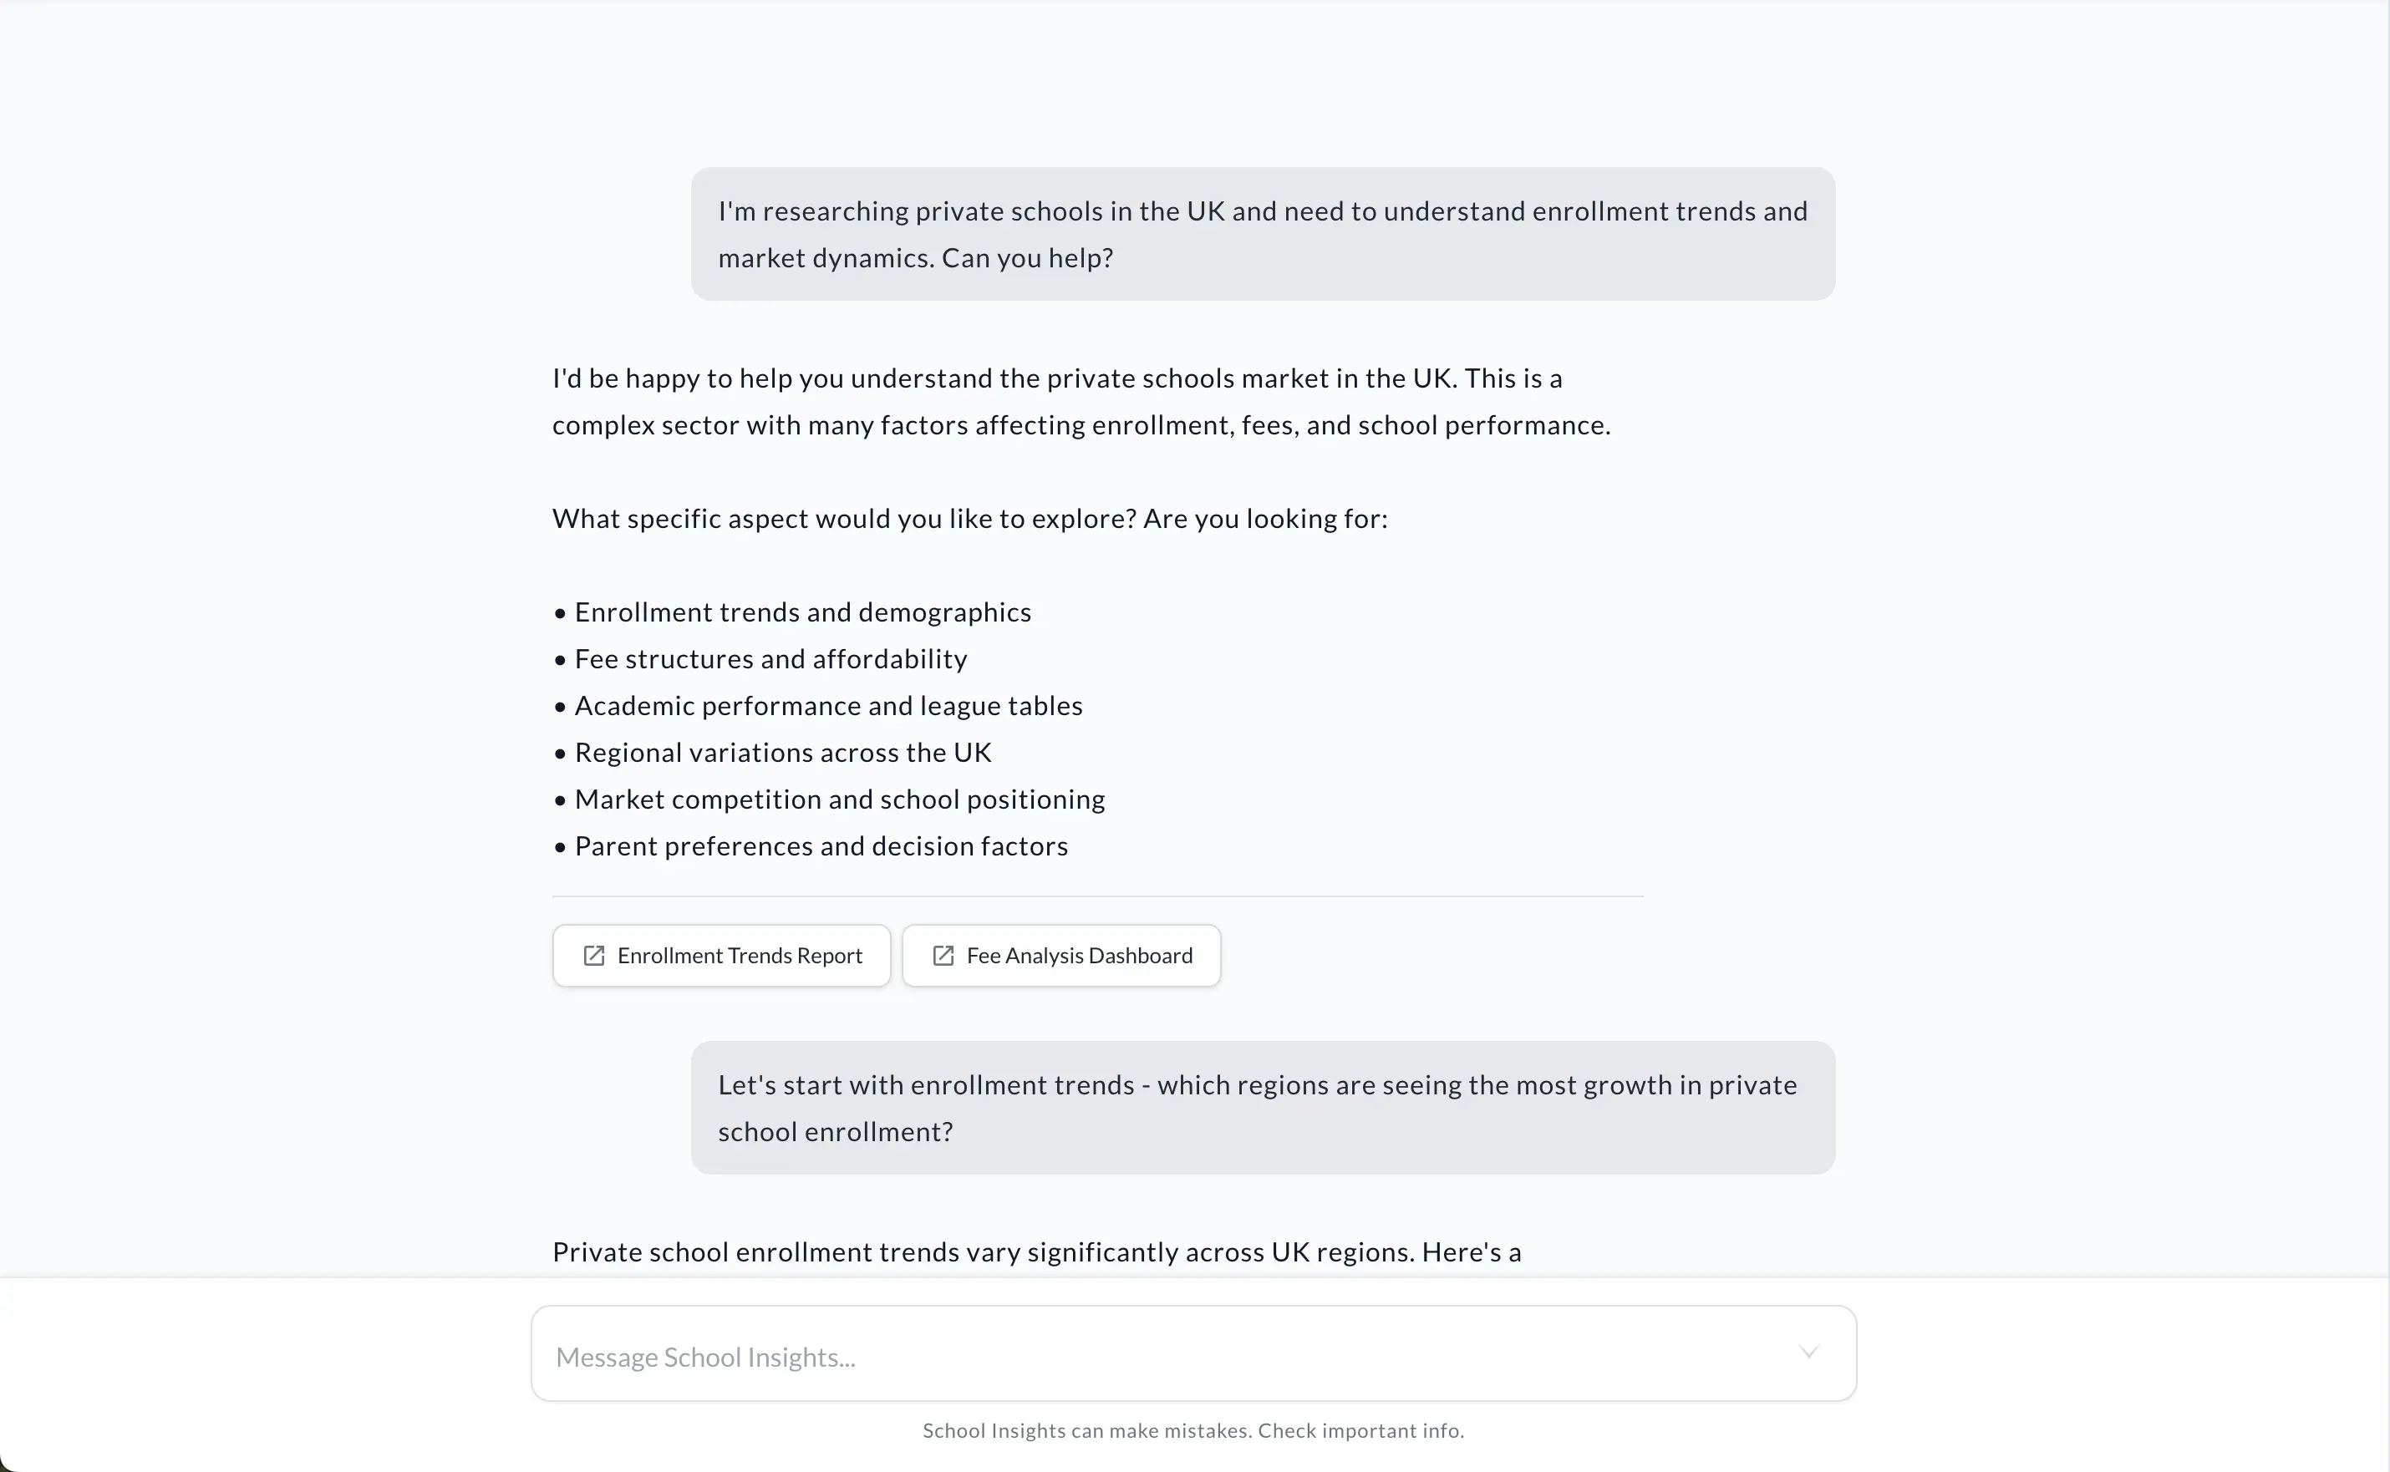Click the 'What specific aspect' question text

(969, 519)
